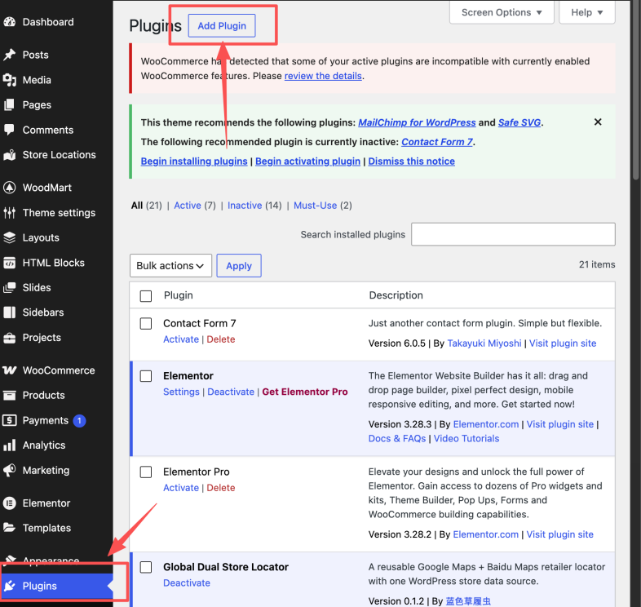This screenshot has height=607, width=641.
Task: Click Get Elementor Pro link
Action: [x=305, y=392]
